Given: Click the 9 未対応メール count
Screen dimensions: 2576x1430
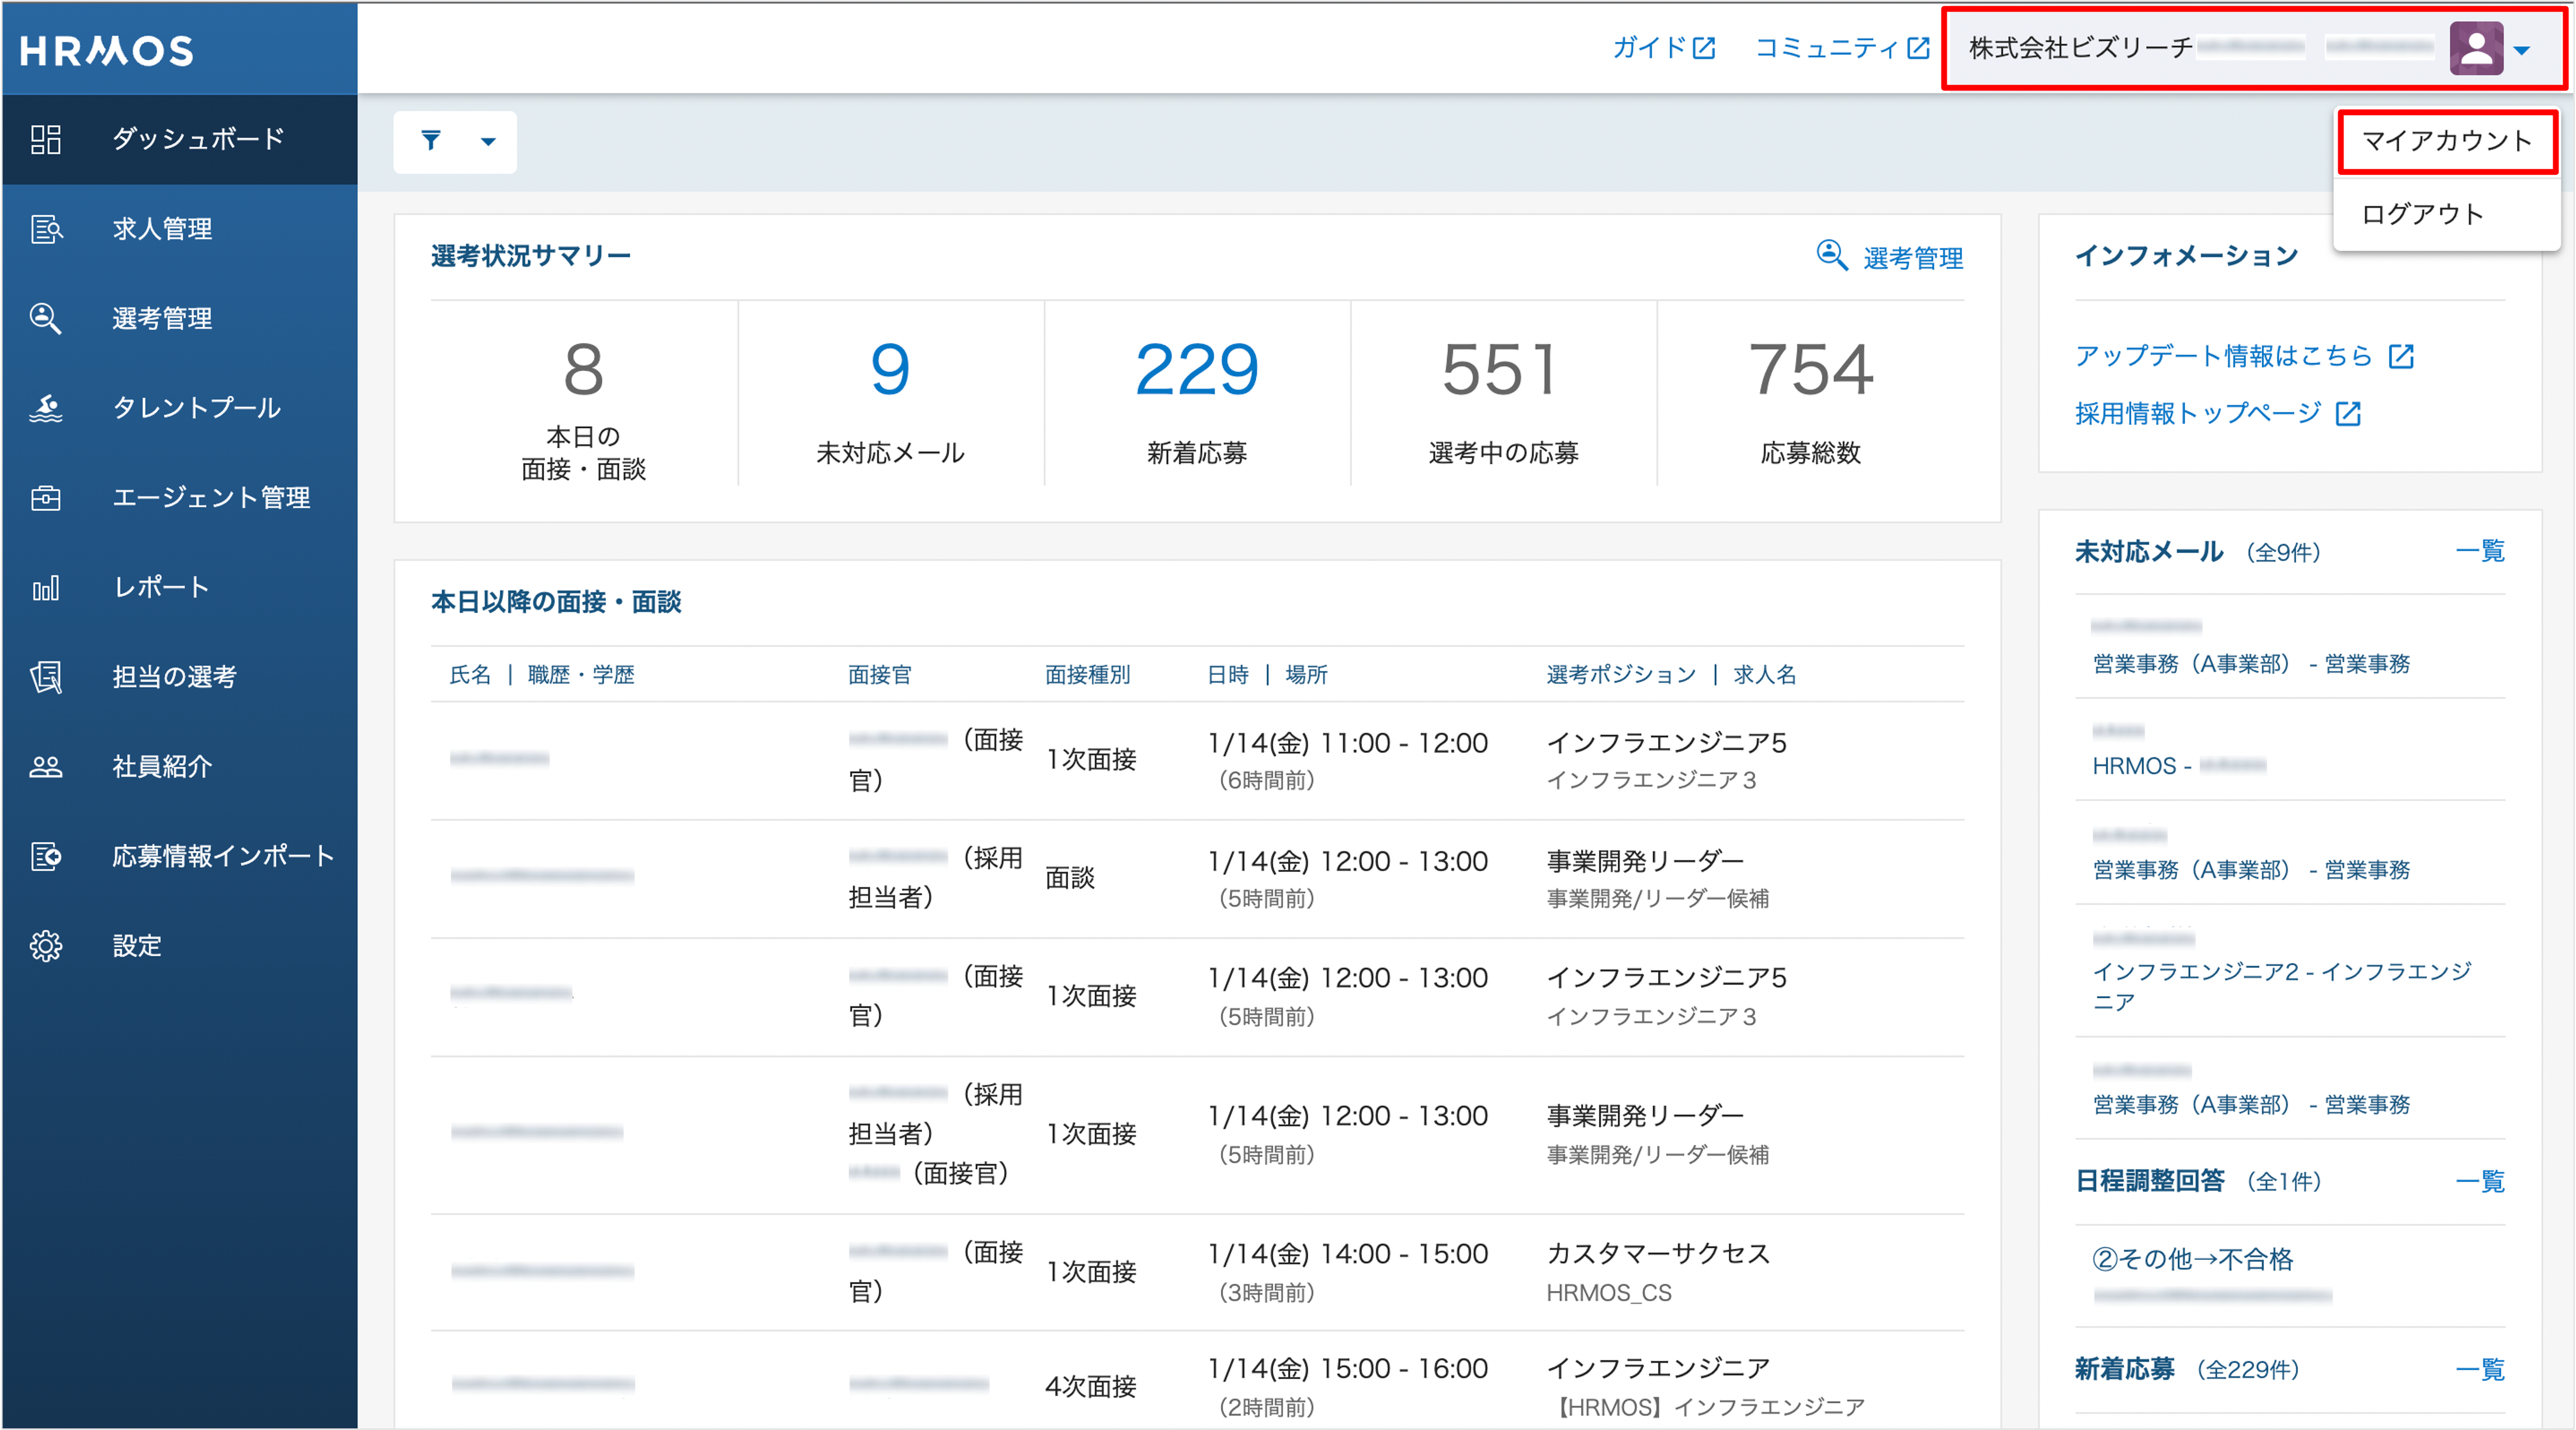Looking at the screenshot, I should coord(890,369).
